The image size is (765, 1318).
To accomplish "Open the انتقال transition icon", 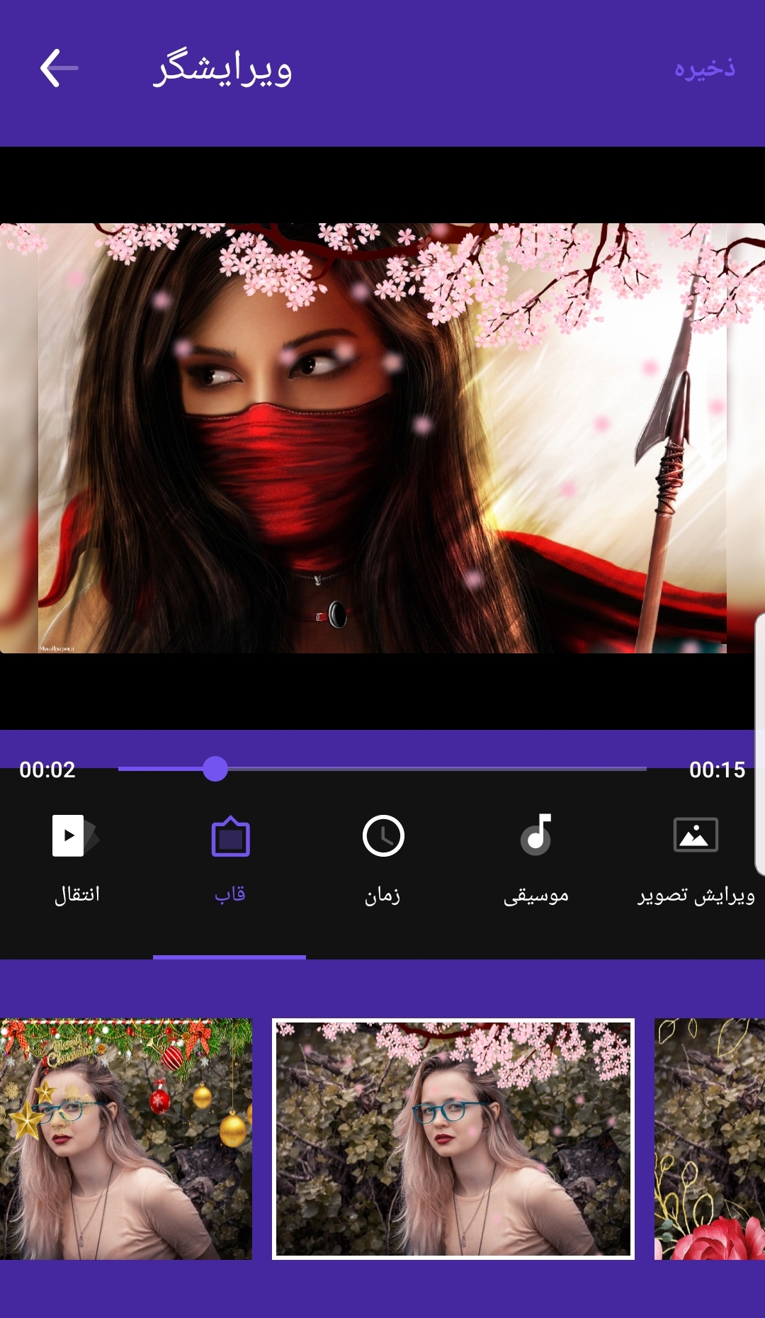I will (x=76, y=836).
